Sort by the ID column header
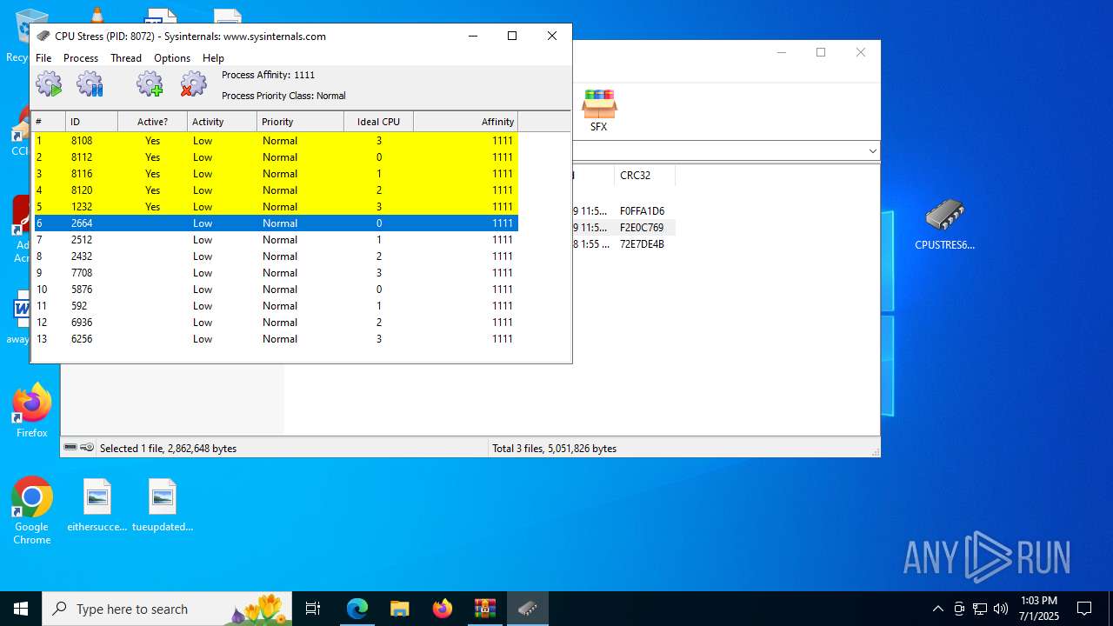Screen dimensions: 1113x626 click(x=91, y=122)
